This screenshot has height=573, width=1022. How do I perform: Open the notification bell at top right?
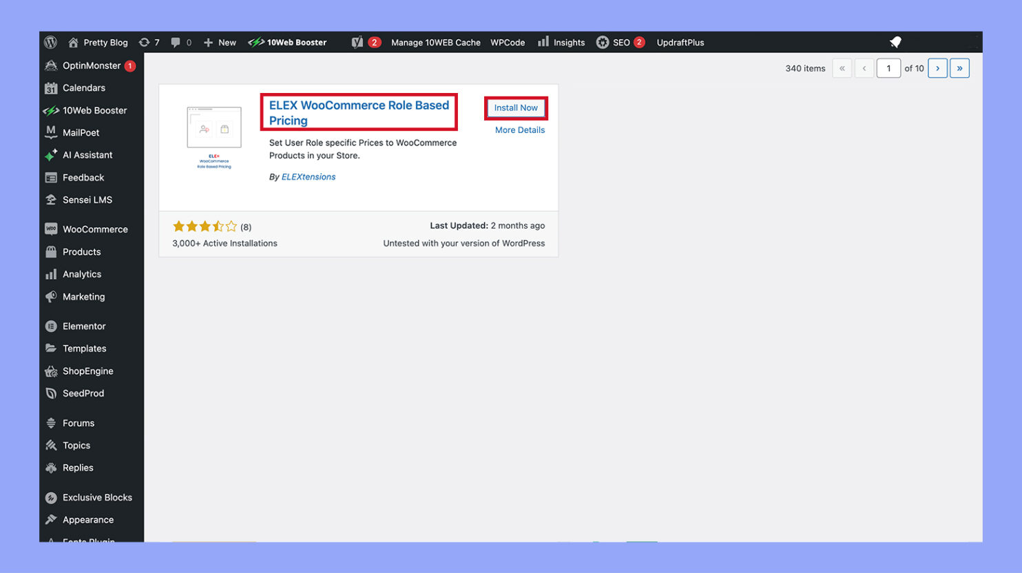(x=895, y=42)
